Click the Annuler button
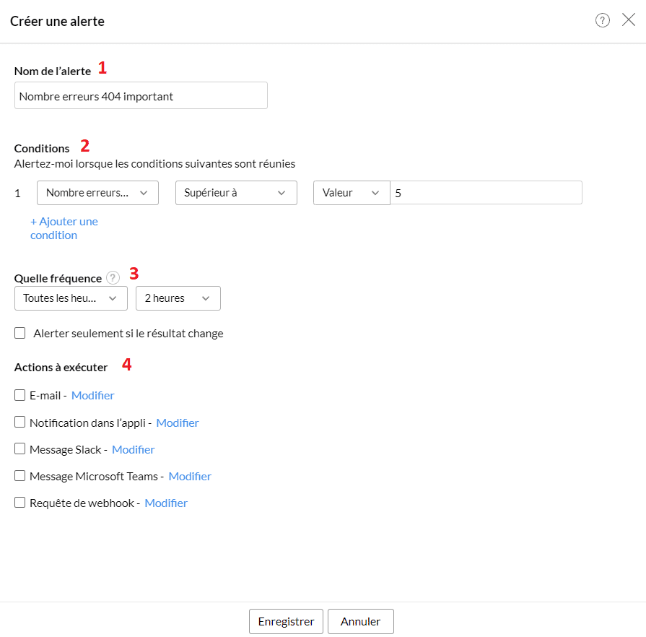The width and height of the screenshot is (646, 637). click(360, 621)
